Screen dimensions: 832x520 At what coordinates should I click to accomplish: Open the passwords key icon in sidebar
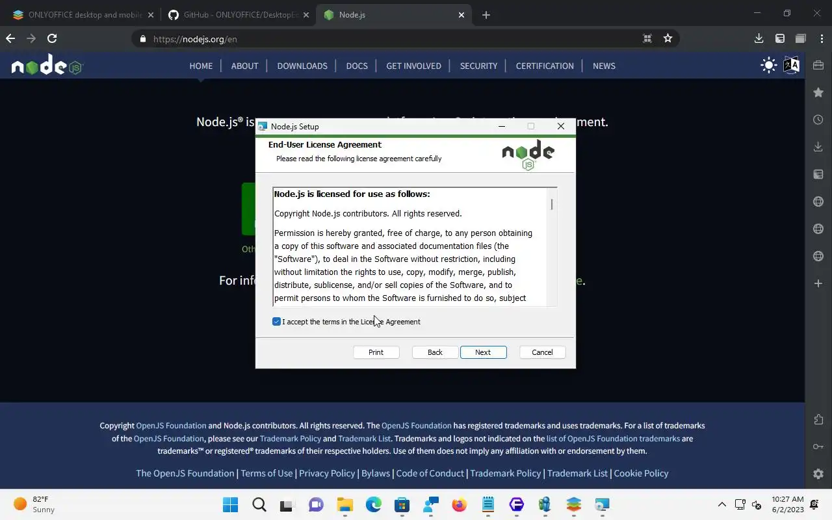[818, 447]
